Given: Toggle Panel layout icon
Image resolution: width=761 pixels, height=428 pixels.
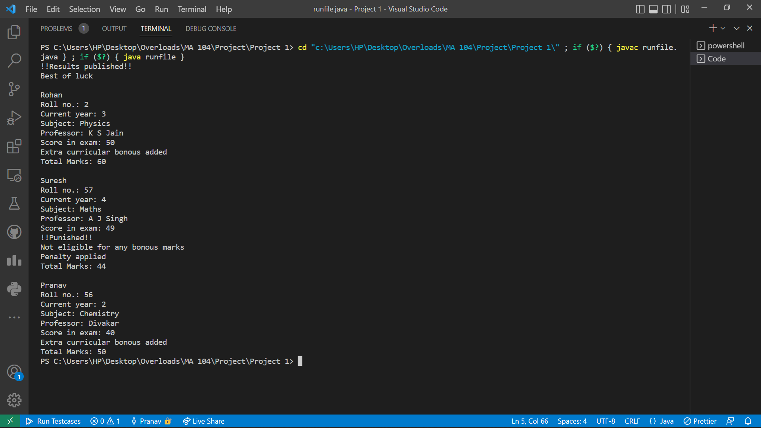Looking at the screenshot, I should click(x=653, y=9).
